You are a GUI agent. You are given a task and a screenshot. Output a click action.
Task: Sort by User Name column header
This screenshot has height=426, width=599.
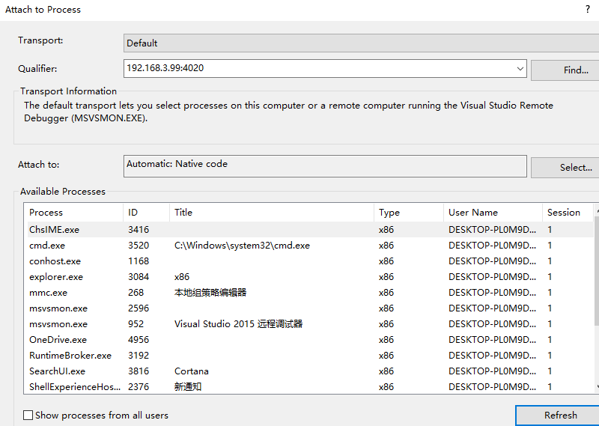[x=473, y=213]
